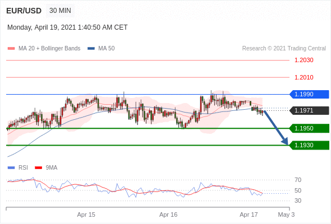Click the Apr 15 date axis label
331x224 pixels.
86,214
